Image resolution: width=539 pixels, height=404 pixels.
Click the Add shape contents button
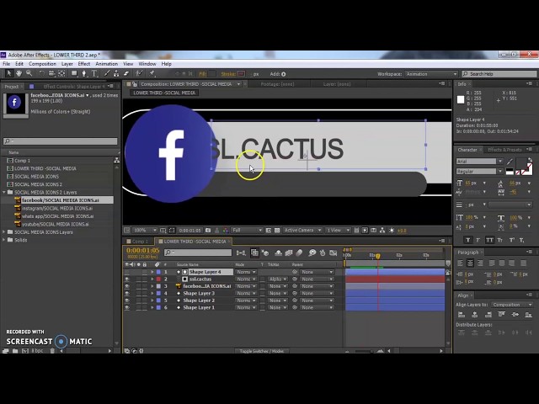[283, 74]
